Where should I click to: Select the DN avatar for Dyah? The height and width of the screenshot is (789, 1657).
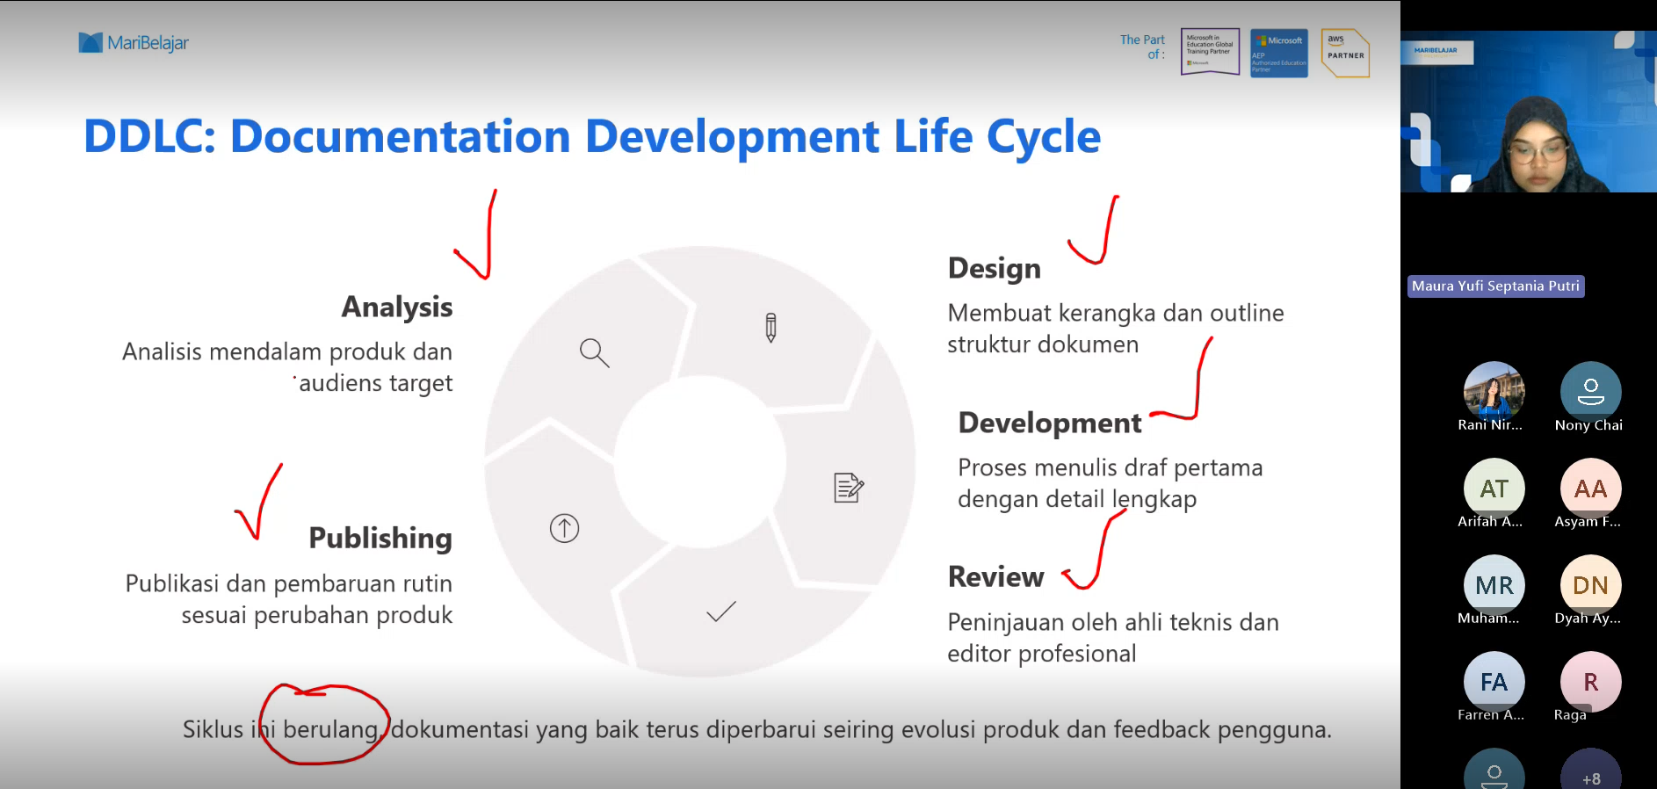tap(1590, 584)
